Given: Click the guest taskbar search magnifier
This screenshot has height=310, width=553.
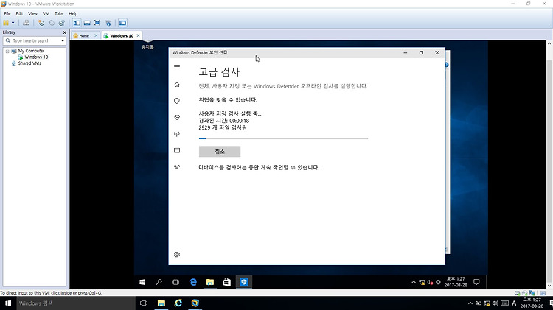Looking at the screenshot, I should click(159, 282).
